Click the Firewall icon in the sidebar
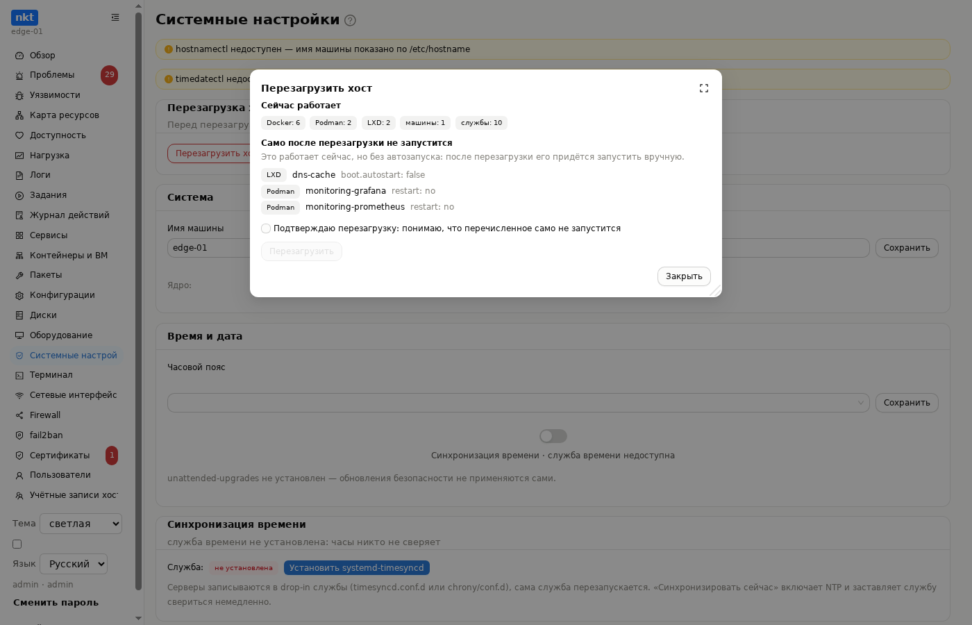This screenshot has height=625, width=972. 19,415
